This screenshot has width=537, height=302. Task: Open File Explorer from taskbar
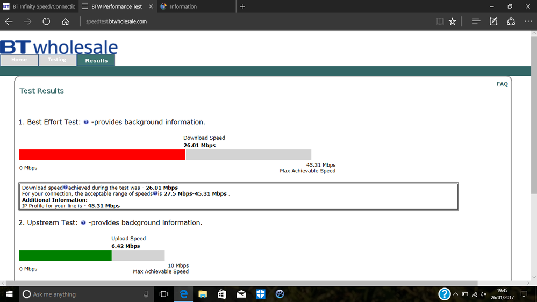pyautogui.click(x=203, y=294)
